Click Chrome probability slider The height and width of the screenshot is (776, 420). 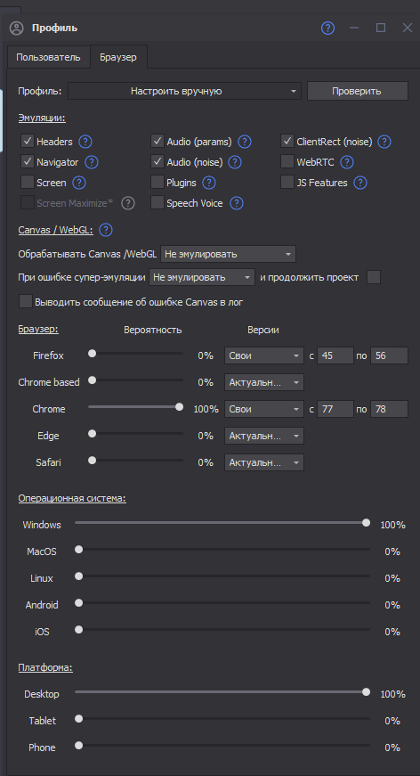pyautogui.click(x=135, y=407)
